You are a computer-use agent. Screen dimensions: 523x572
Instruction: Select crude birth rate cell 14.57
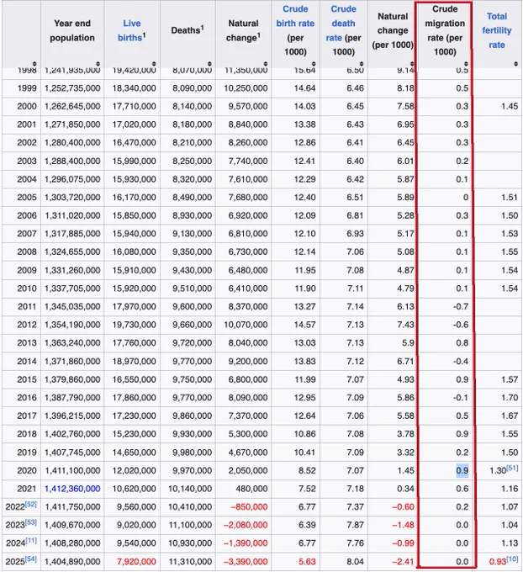coord(305,325)
